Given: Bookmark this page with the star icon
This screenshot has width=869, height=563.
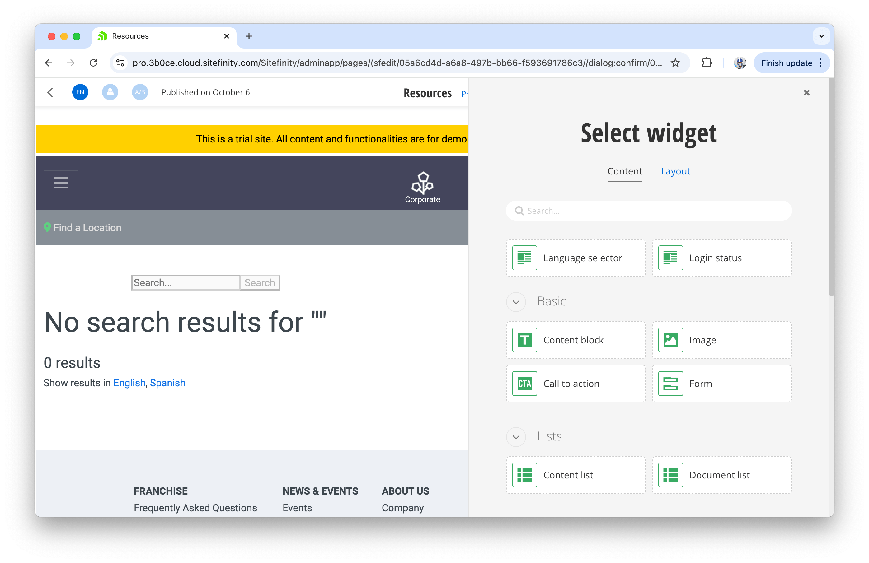Looking at the screenshot, I should pyautogui.click(x=675, y=63).
